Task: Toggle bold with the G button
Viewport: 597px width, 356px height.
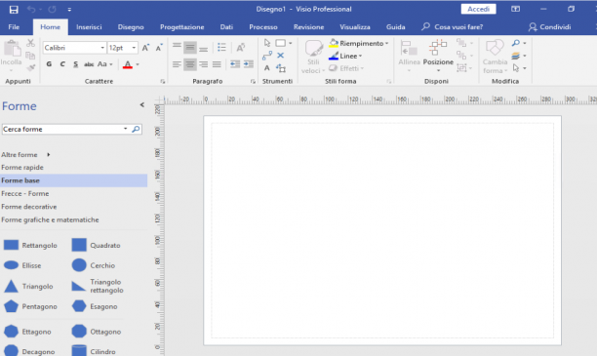Action: (49, 64)
